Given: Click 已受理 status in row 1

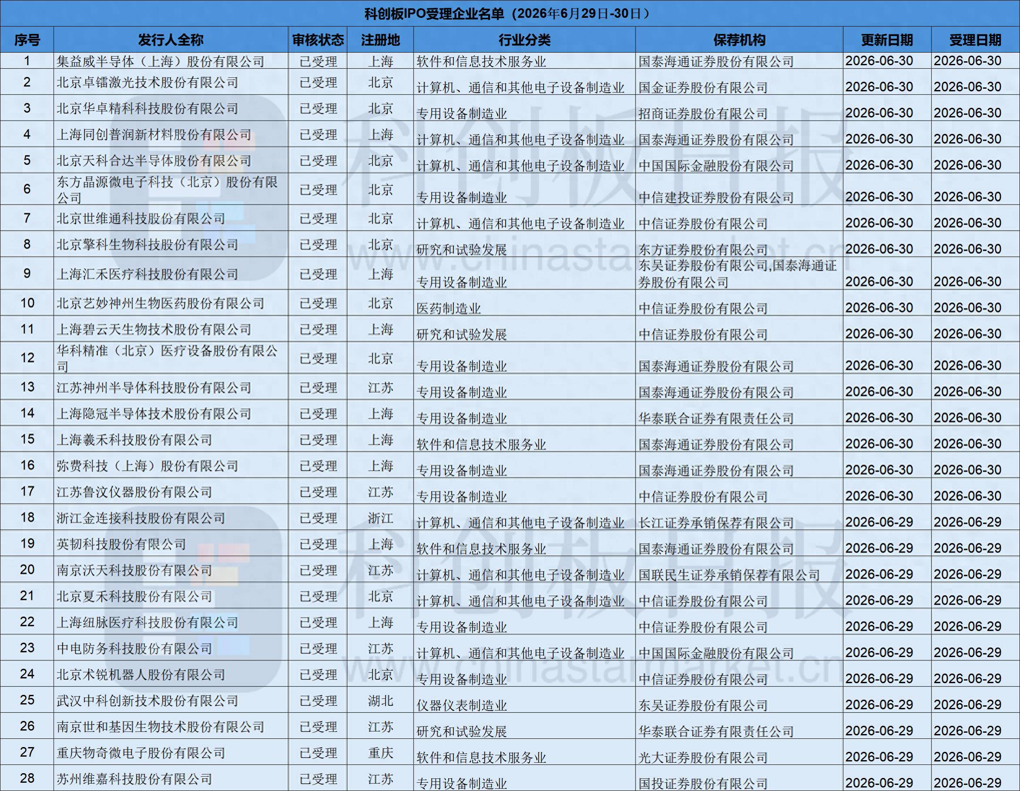Looking at the screenshot, I should pyautogui.click(x=318, y=61).
